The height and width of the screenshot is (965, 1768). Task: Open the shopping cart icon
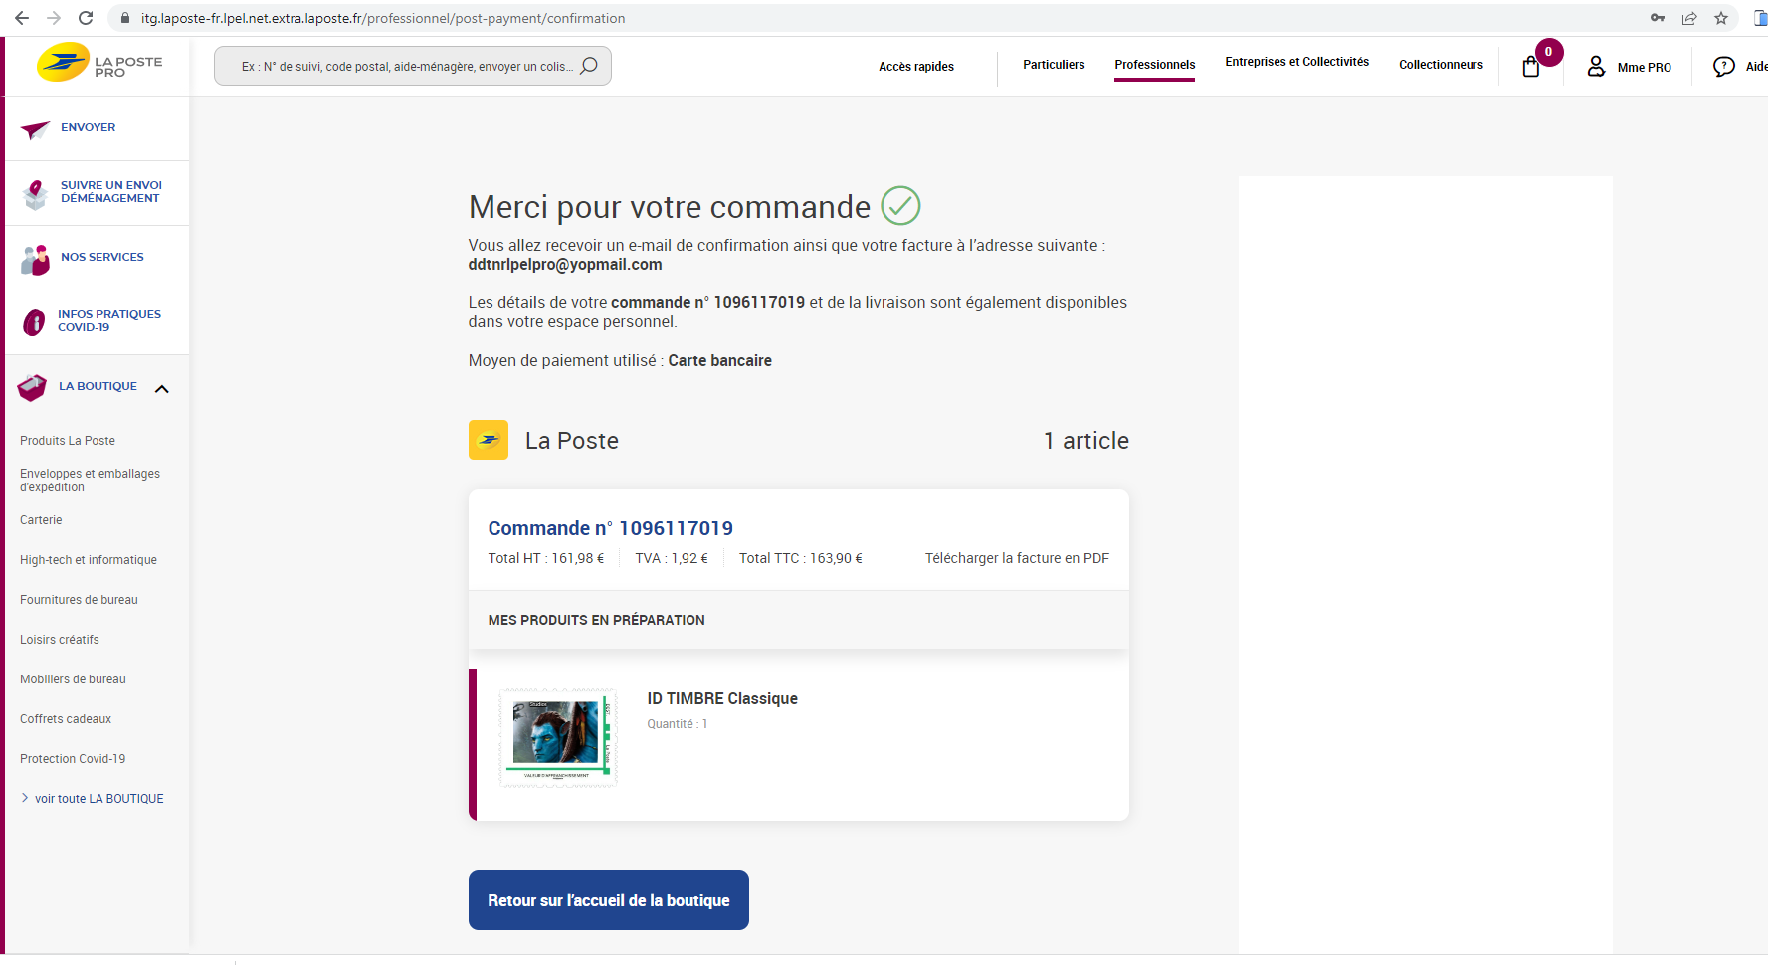(x=1531, y=67)
